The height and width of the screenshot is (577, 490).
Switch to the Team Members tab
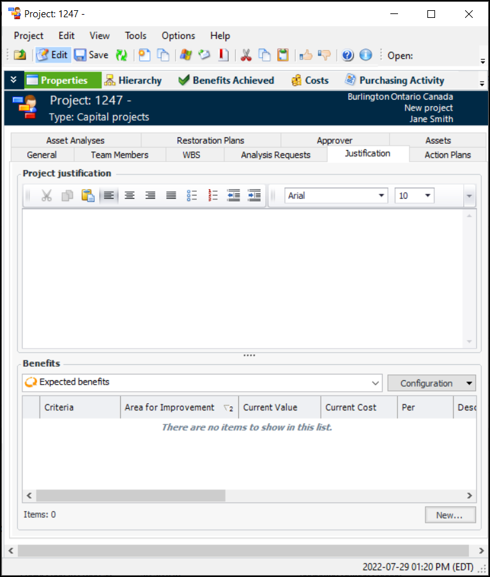[x=119, y=155]
